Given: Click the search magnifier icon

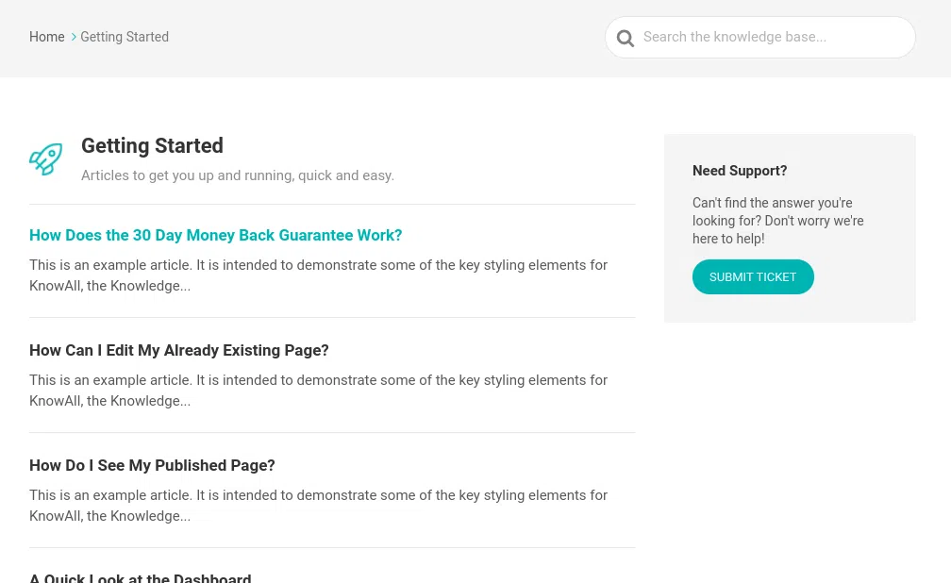Looking at the screenshot, I should coord(625,38).
